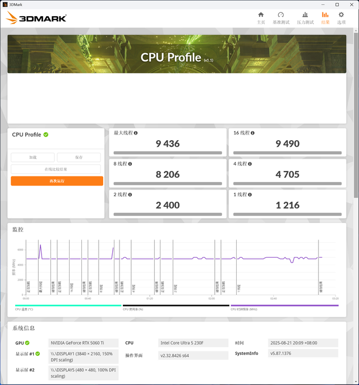
Task: Click the 2 threads score 2 400
Action: 168,205
